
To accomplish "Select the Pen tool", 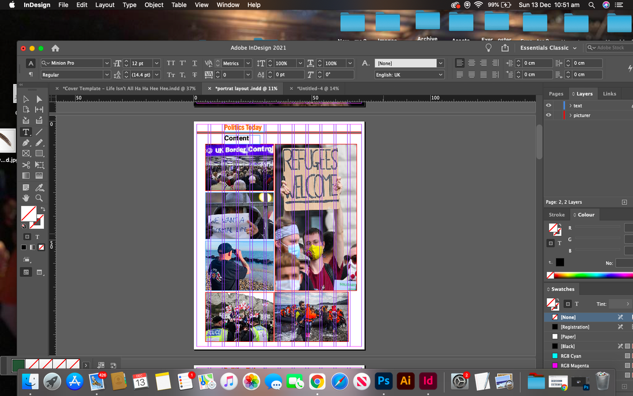I will [26, 143].
